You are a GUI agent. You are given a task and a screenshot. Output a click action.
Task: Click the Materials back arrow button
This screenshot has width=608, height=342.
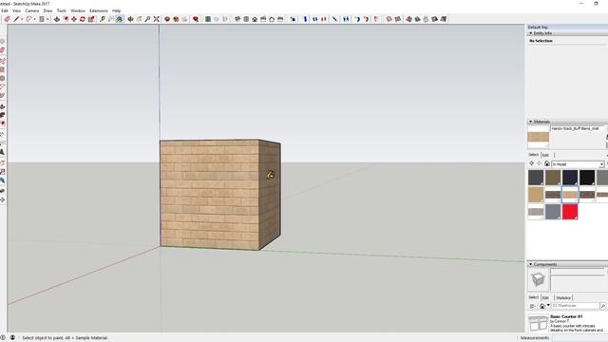click(x=532, y=163)
